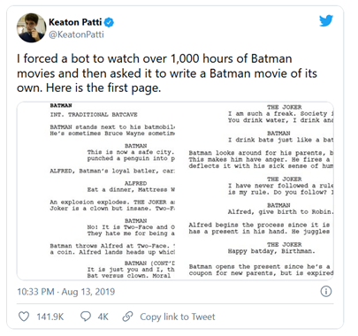Click the ALFRED dialogue heading in left image

(135, 183)
